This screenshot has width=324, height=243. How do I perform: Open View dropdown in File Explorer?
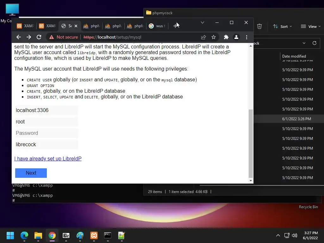pyautogui.click(x=311, y=27)
